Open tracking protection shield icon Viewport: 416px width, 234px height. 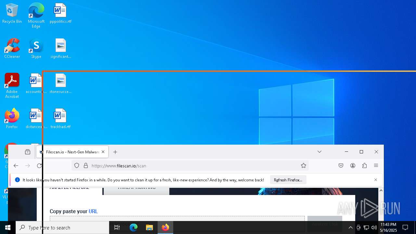(77, 166)
